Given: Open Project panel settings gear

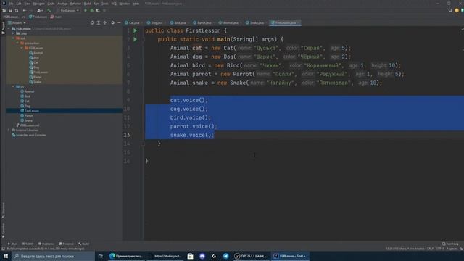Looking at the screenshot, I should click(x=113, y=22).
